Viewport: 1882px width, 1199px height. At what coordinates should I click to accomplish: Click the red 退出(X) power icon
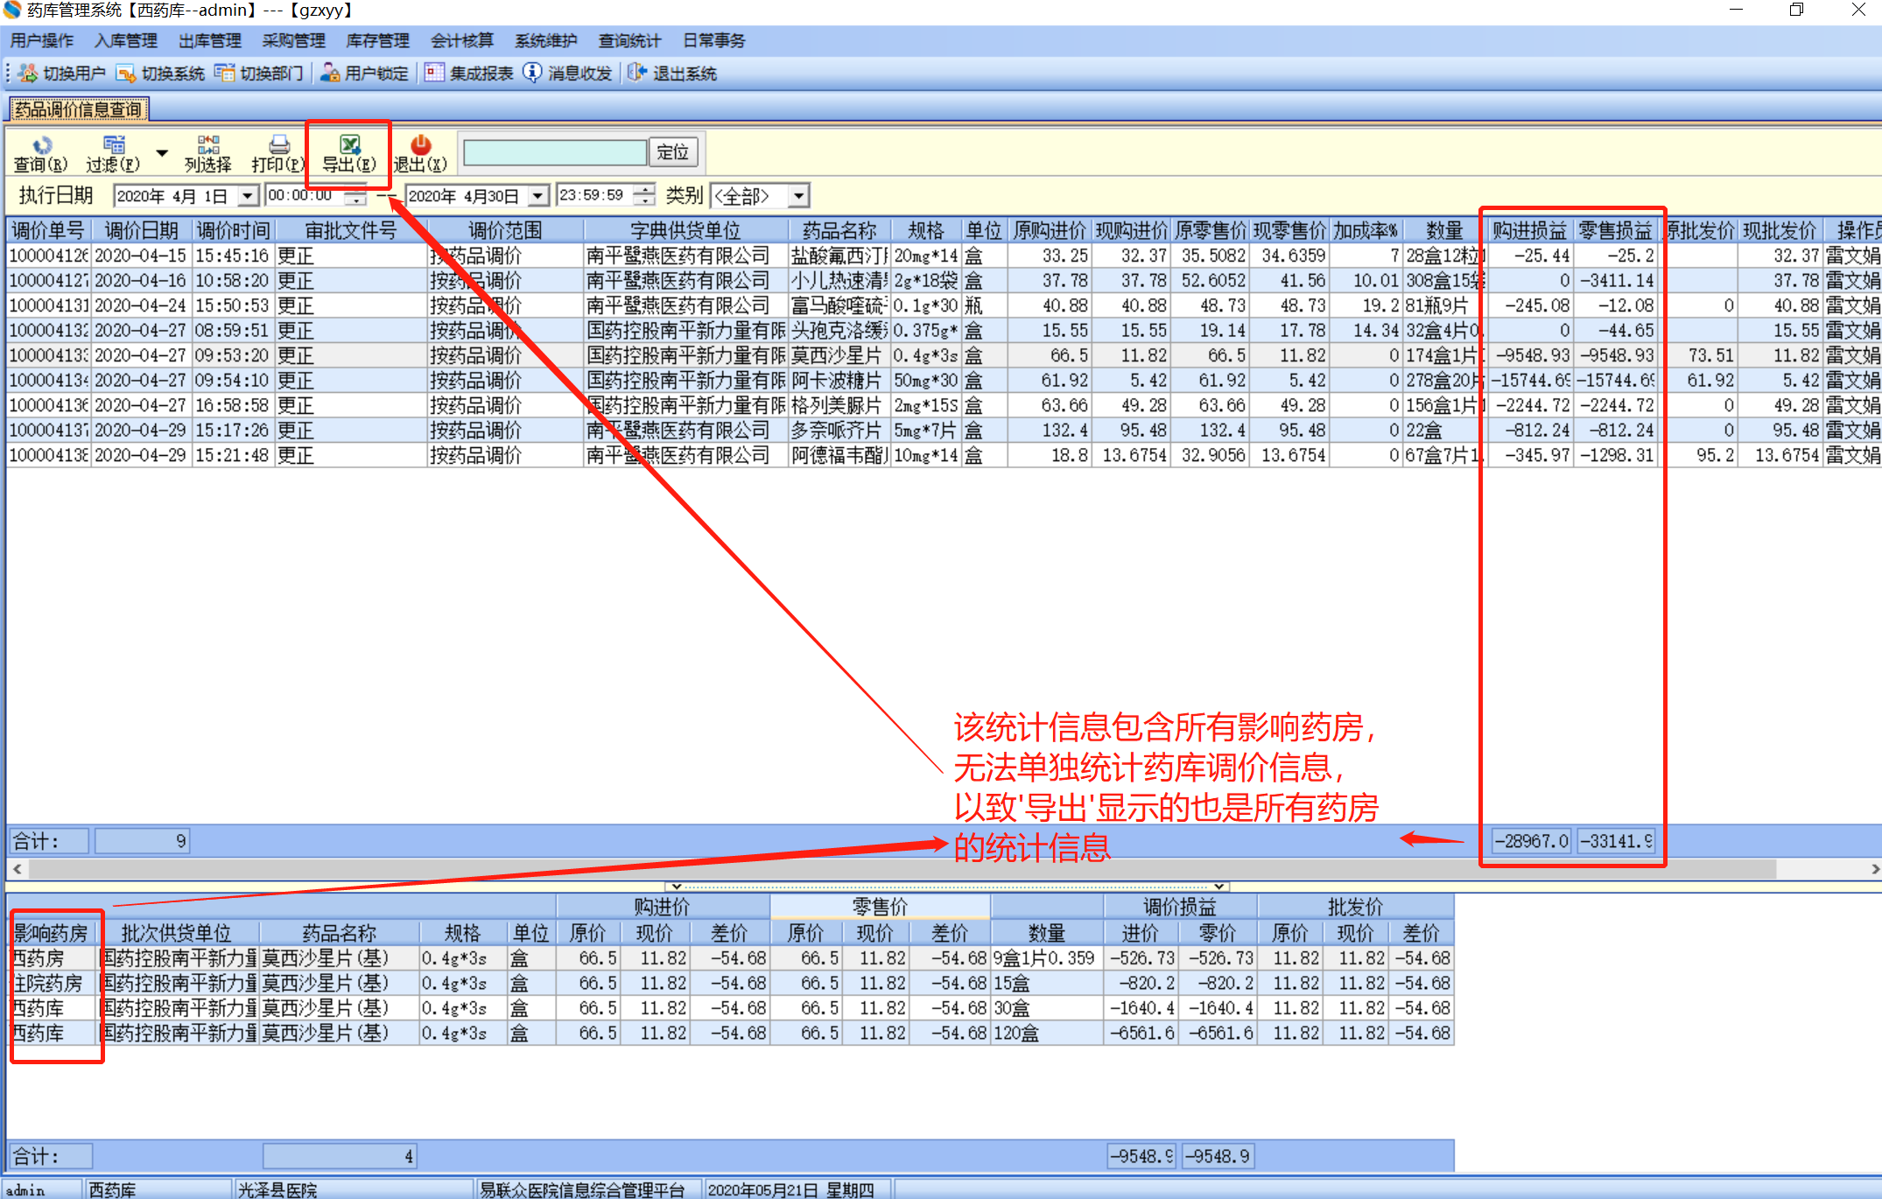pos(420,145)
